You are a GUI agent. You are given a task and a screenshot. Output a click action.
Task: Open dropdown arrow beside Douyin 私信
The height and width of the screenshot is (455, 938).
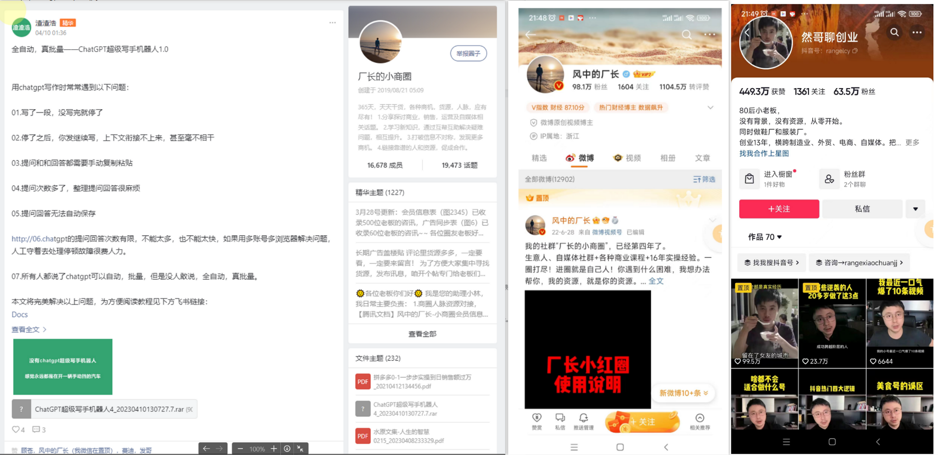[915, 209]
